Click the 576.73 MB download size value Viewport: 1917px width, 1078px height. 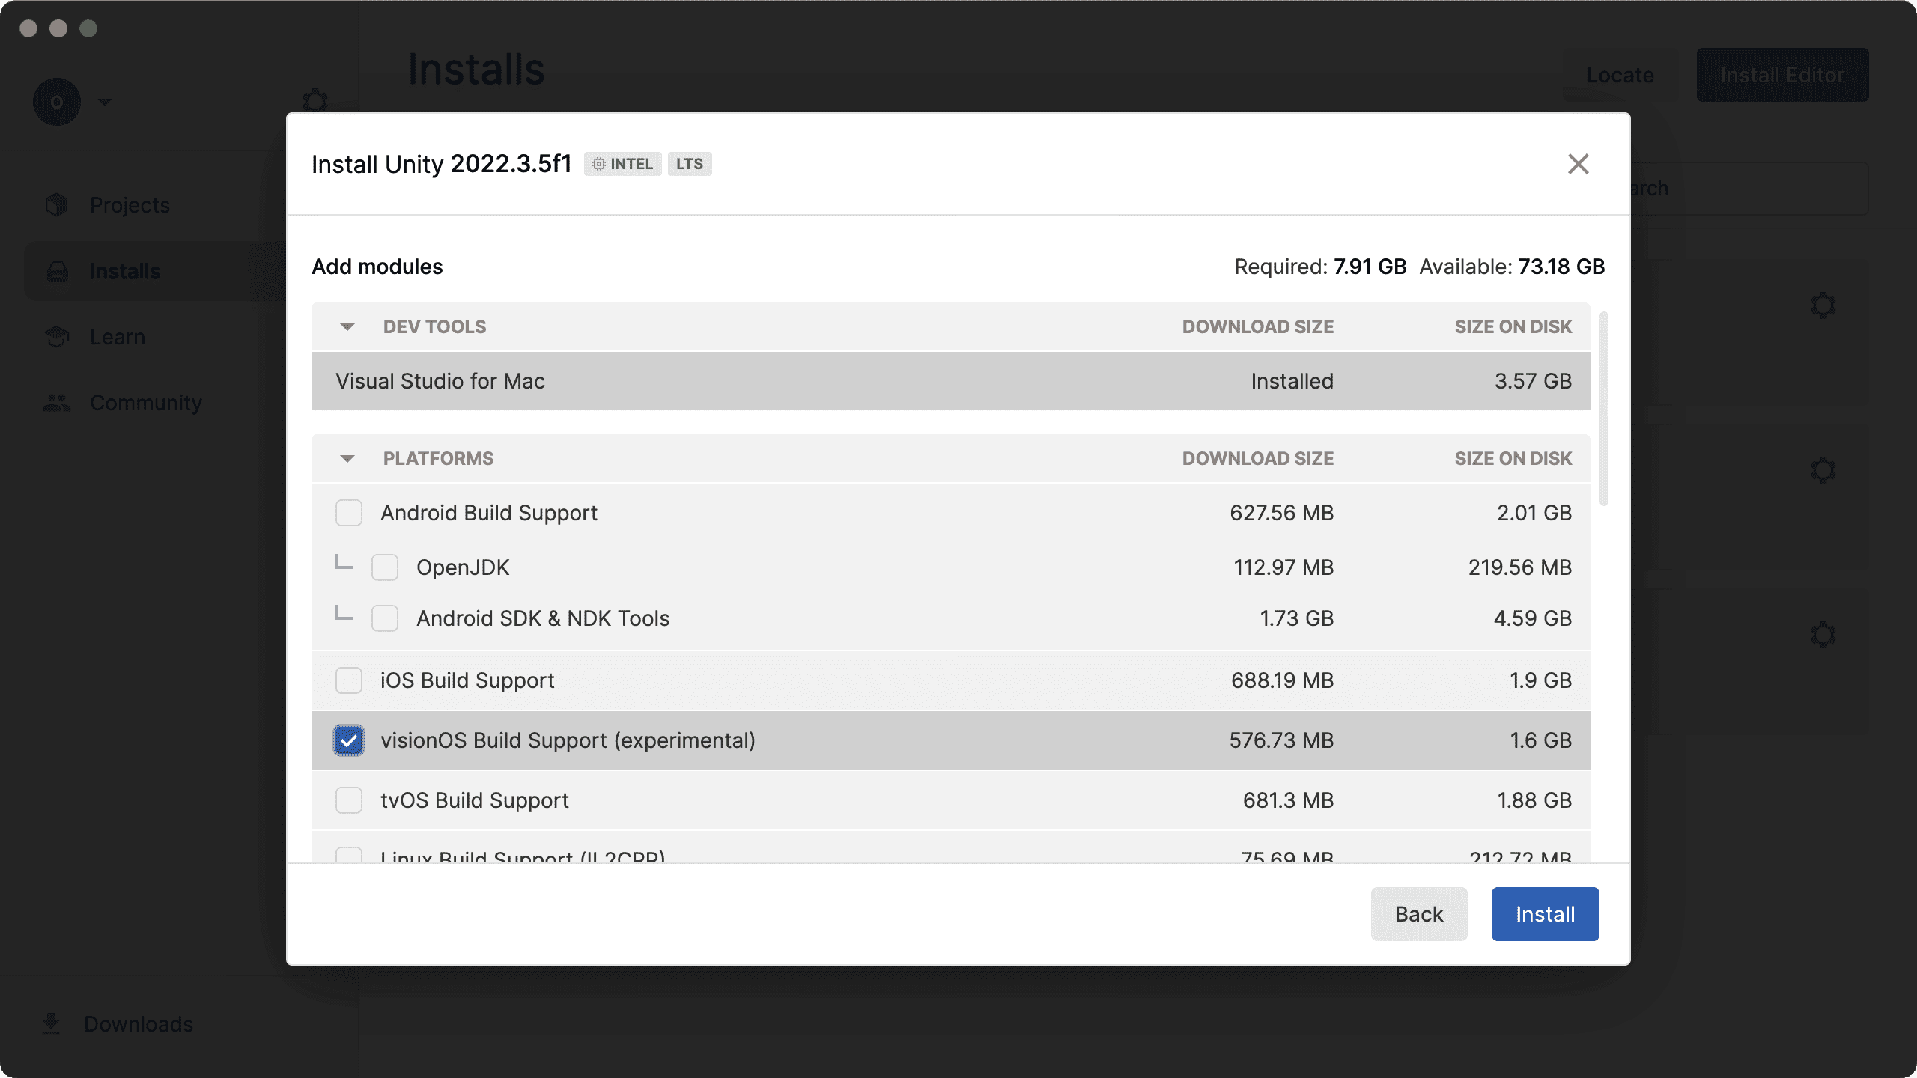click(1281, 740)
